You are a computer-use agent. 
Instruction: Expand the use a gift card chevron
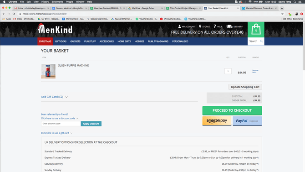click(71, 133)
